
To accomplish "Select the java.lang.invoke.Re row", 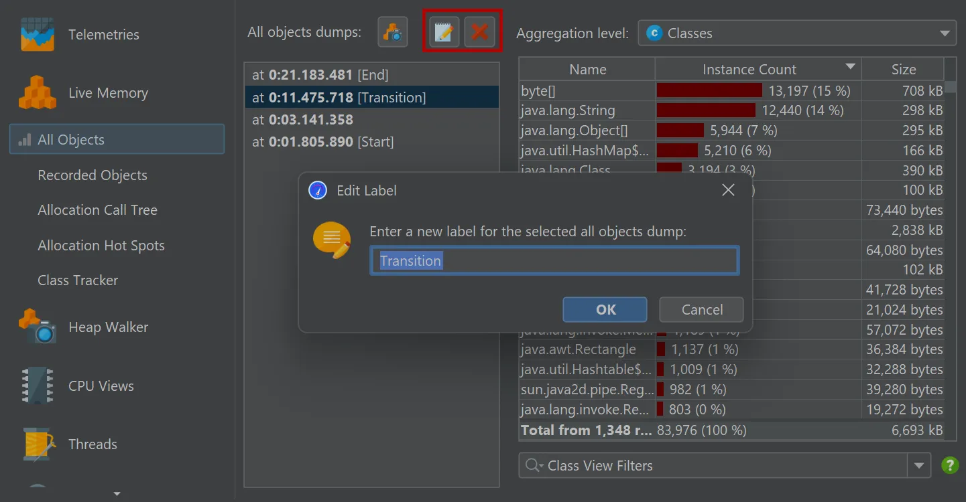I will pos(731,410).
